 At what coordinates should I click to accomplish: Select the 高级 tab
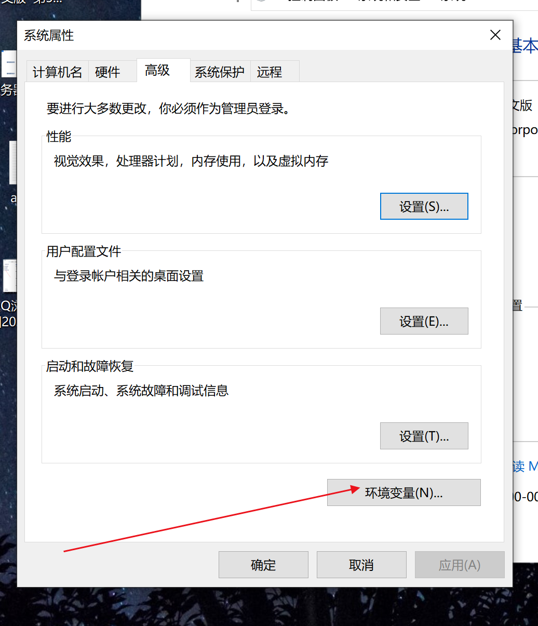click(x=157, y=70)
